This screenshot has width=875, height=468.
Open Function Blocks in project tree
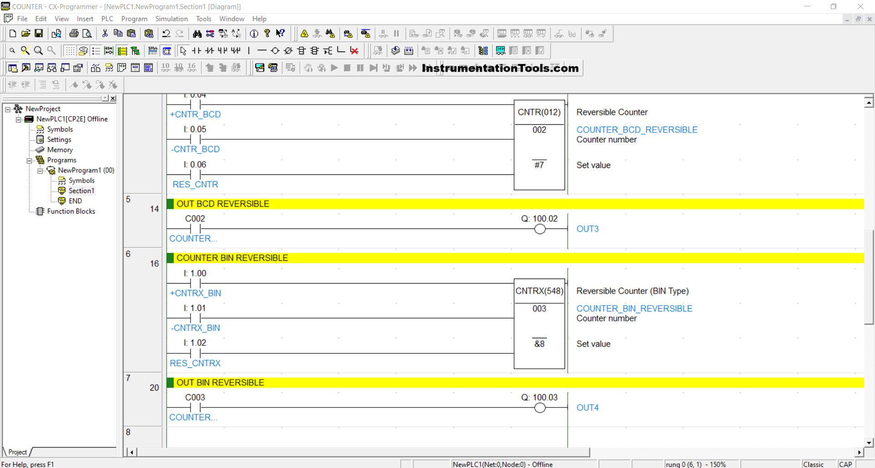71,211
